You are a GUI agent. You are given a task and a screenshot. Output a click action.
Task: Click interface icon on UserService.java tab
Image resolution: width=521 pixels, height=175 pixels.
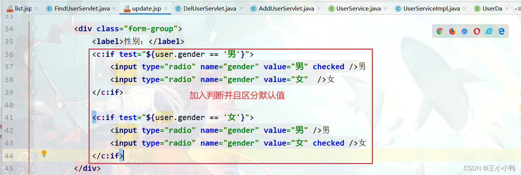(x=332, y=8)
